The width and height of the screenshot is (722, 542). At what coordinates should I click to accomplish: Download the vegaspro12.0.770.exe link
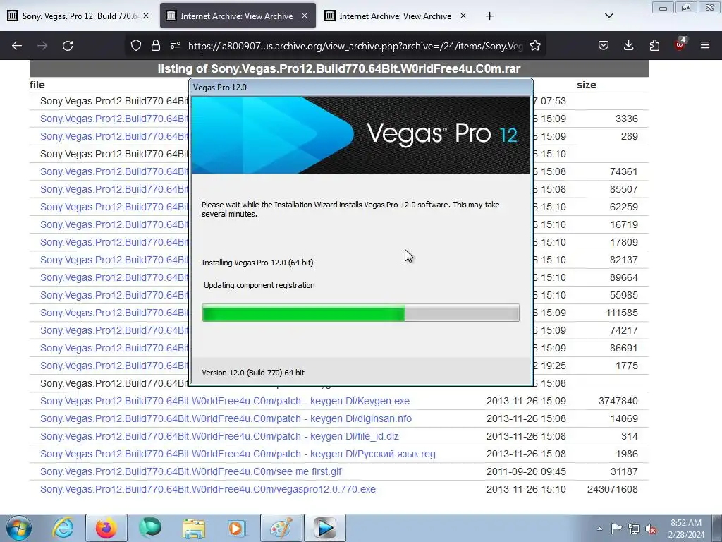coord(208,489)
